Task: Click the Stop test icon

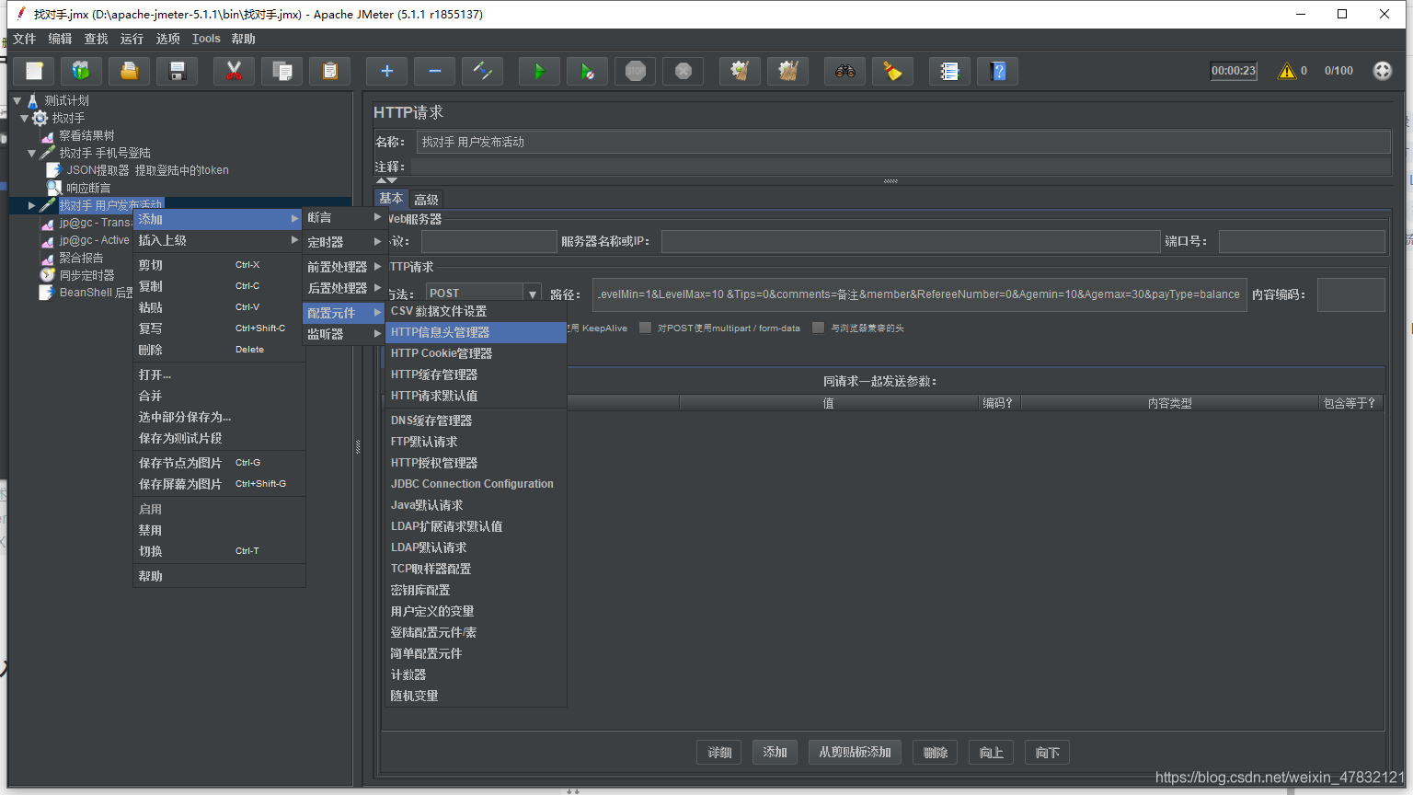Action: tap(635, 71)
